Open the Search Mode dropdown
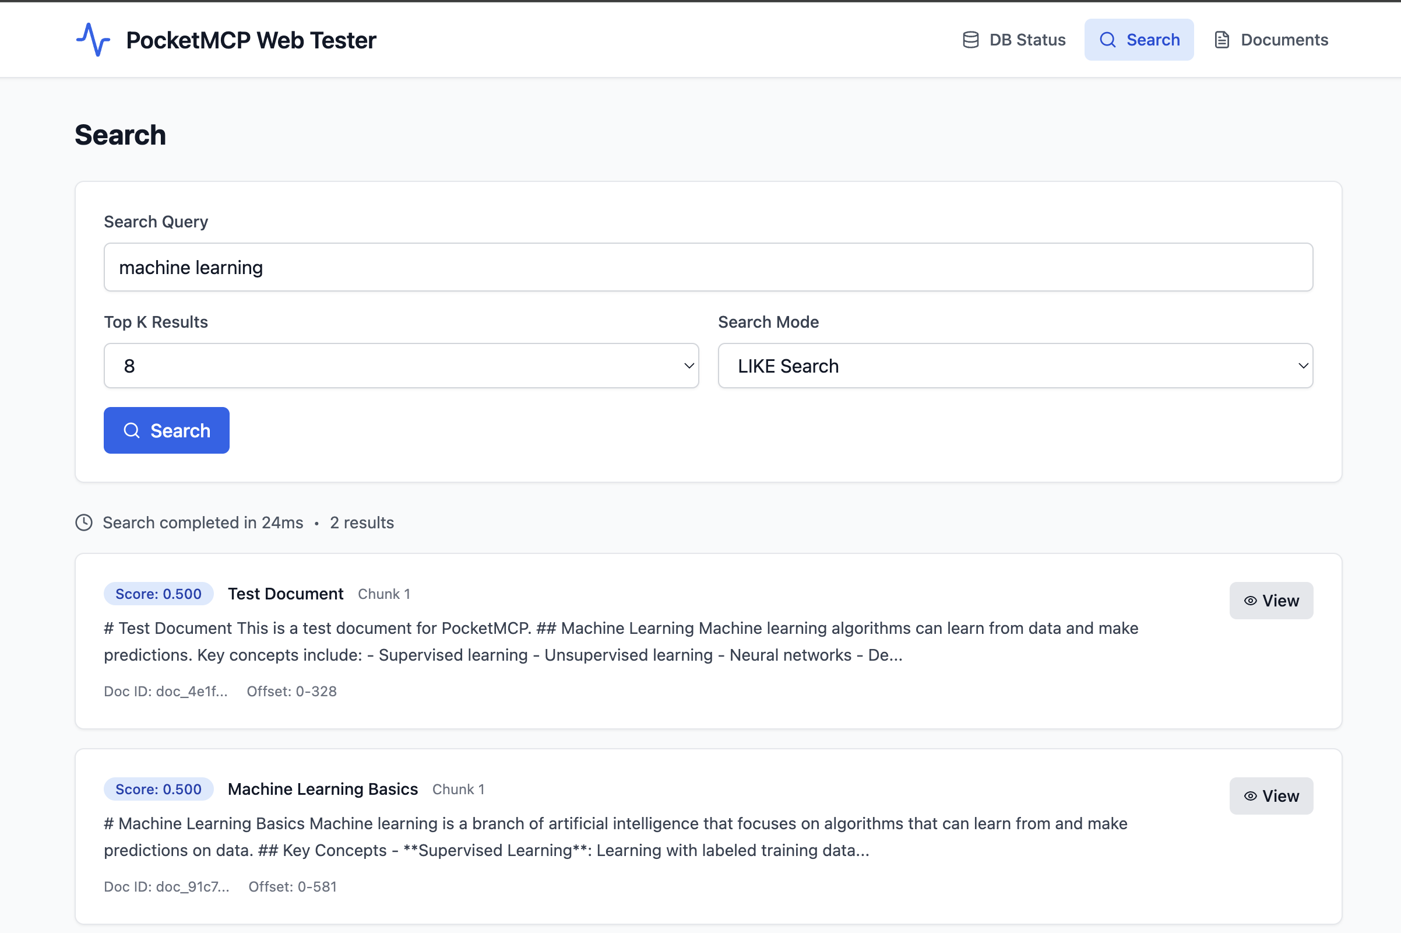Viewport: 1401px width, 933px height. pyautogui.click(x=1015, y=365)
